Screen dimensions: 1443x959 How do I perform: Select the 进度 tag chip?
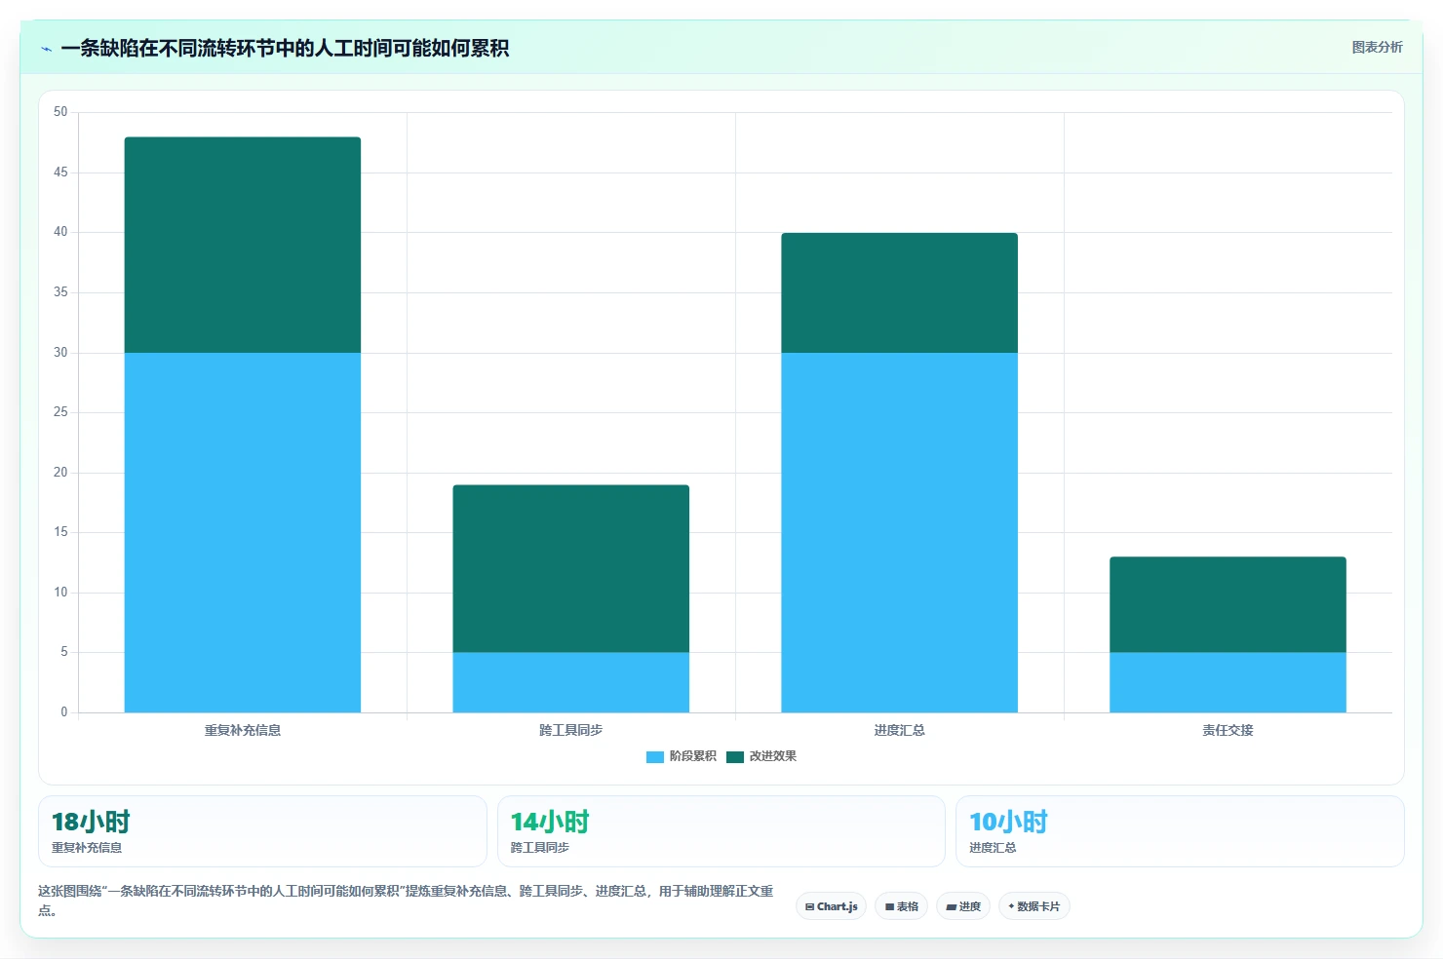963,906
